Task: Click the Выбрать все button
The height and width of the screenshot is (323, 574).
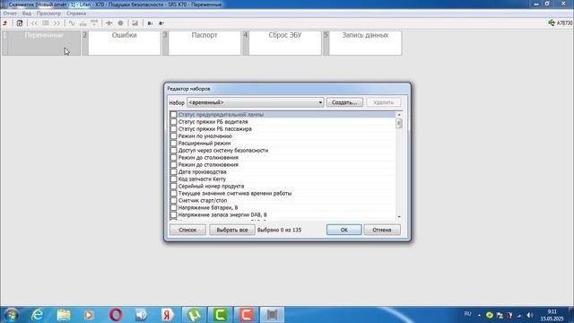Action: pos(232,230)
